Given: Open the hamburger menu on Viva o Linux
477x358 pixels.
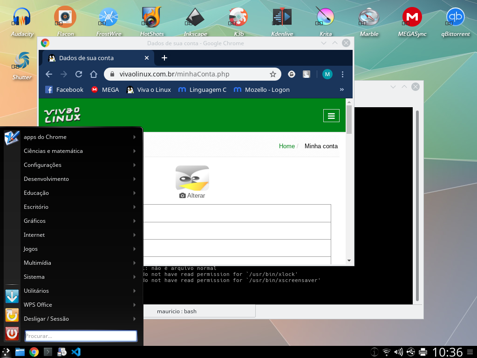Looking at the screenshot, I should pos(331,116).
